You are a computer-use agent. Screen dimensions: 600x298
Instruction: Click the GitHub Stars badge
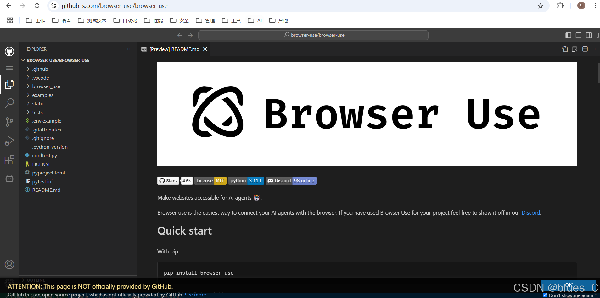[x=175, y=181]
